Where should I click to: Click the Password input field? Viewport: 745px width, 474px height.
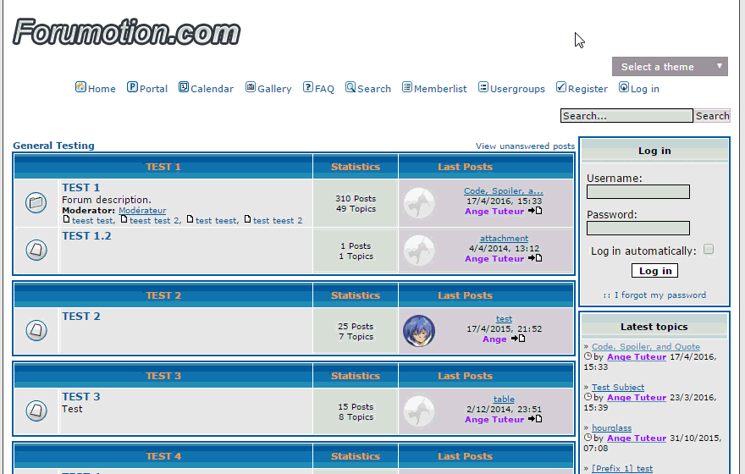click(x=638, y=228)
